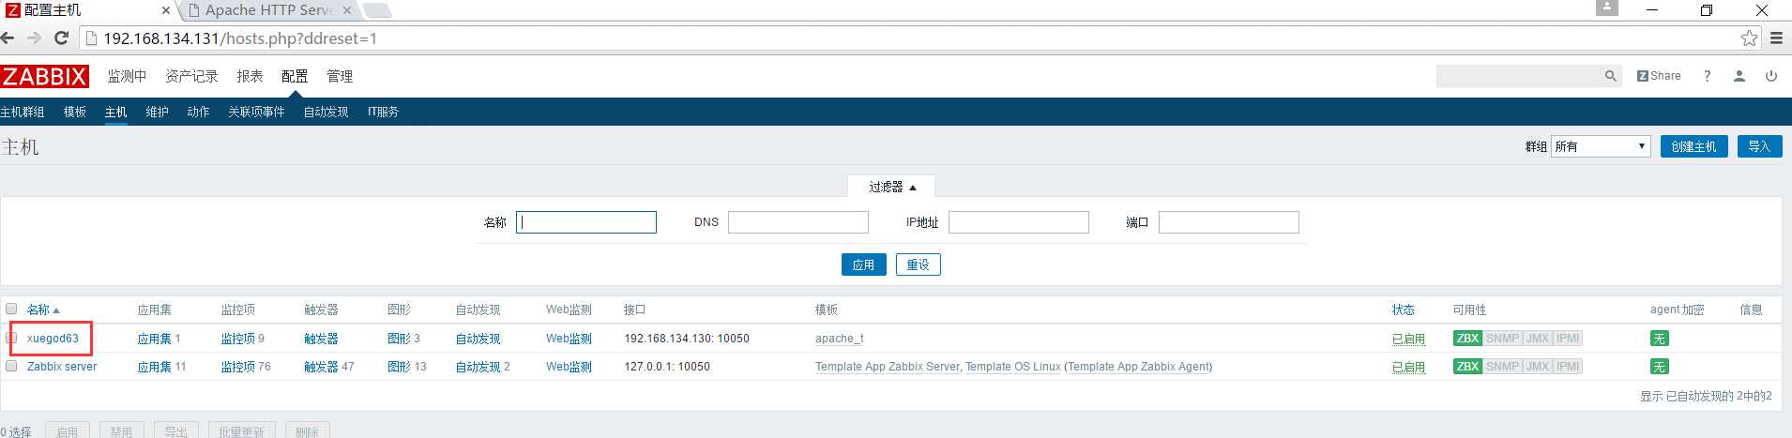
Task: Click SNMP badge in xuegod63 row
Action: (1502, 339)
